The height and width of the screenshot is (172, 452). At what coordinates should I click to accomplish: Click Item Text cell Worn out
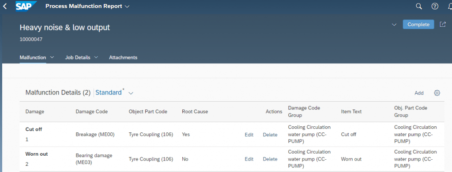coord(351,159)
